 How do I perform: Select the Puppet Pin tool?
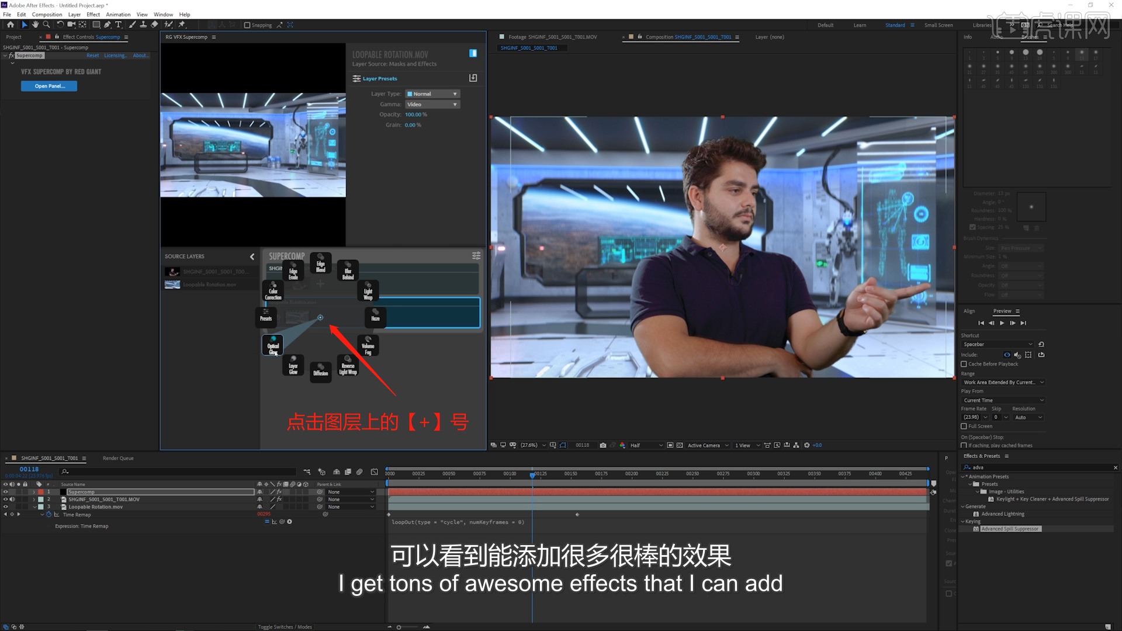(x=182, y=25)
